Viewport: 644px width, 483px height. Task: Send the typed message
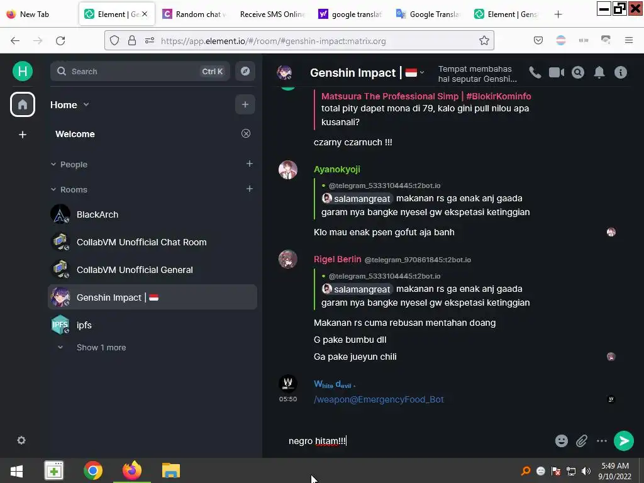(624, 441)
